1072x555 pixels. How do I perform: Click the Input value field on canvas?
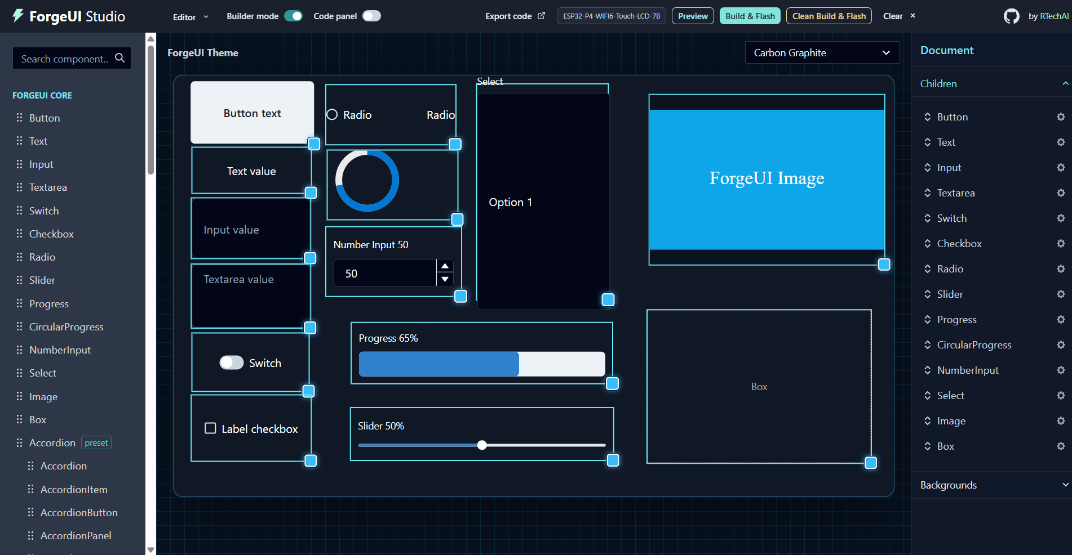click(251, 229)
